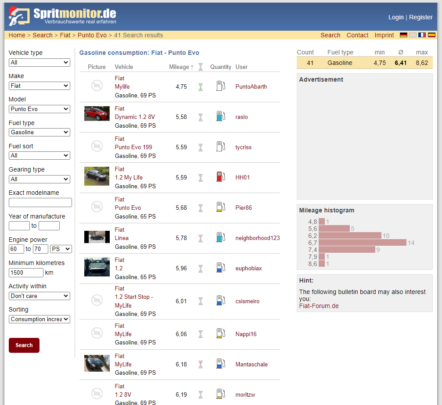The image size is (442, 405).
Task: Expand the Fuel sort dropdown
Action: click(x=40, y=156)
